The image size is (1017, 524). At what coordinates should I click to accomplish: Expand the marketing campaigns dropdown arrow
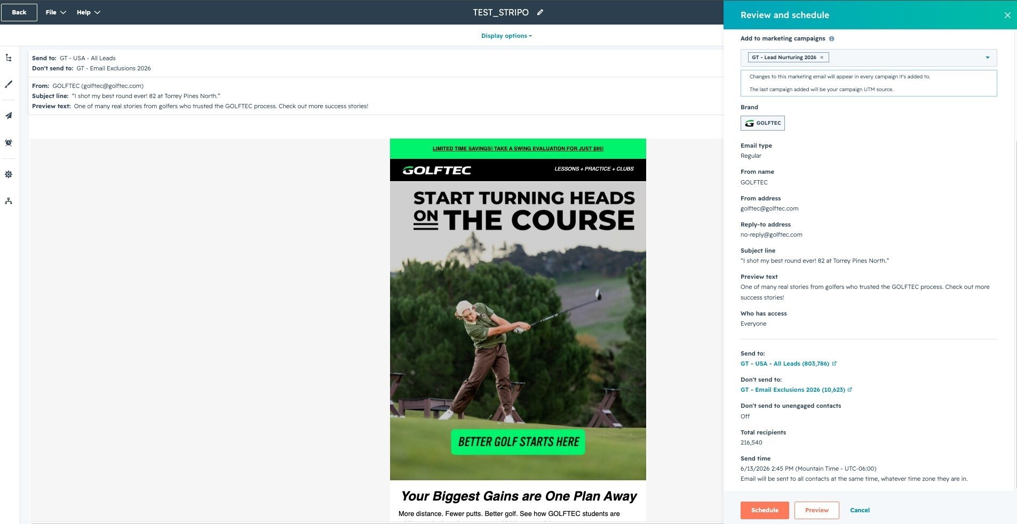(987, 58)
